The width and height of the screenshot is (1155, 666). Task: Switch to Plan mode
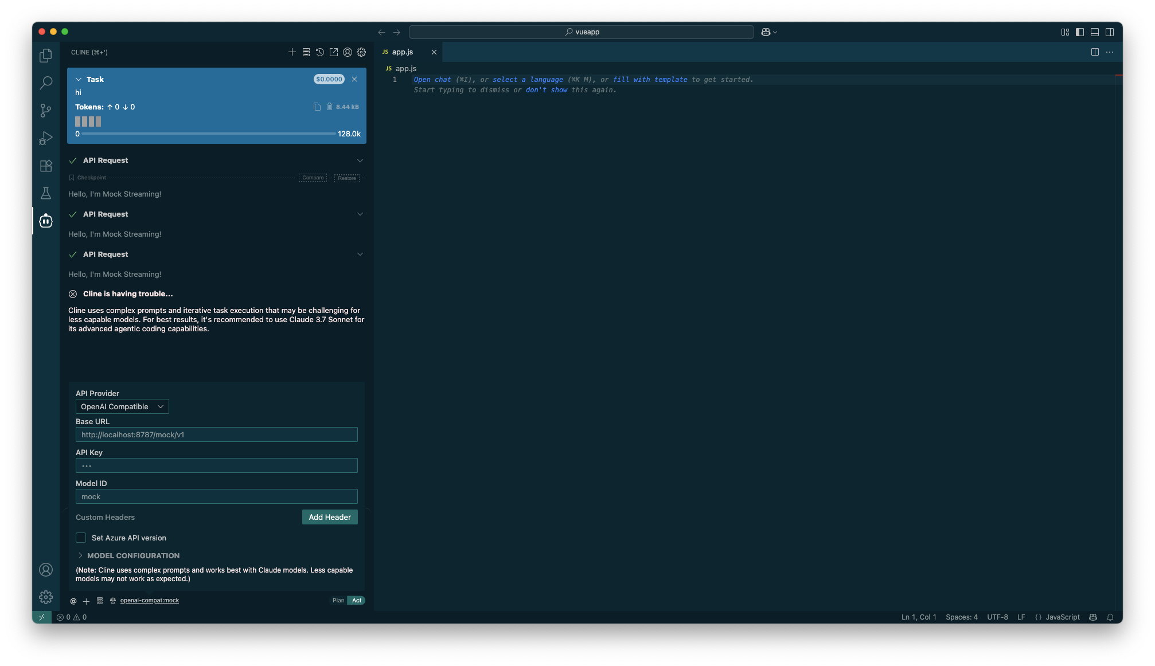click(x=338, y=600)
